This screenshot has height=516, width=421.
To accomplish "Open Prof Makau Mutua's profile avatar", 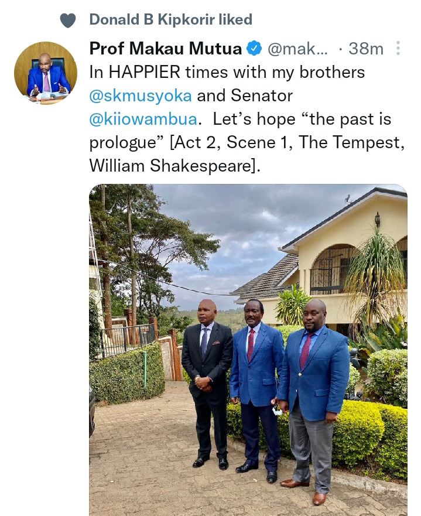I will (46, 73).
